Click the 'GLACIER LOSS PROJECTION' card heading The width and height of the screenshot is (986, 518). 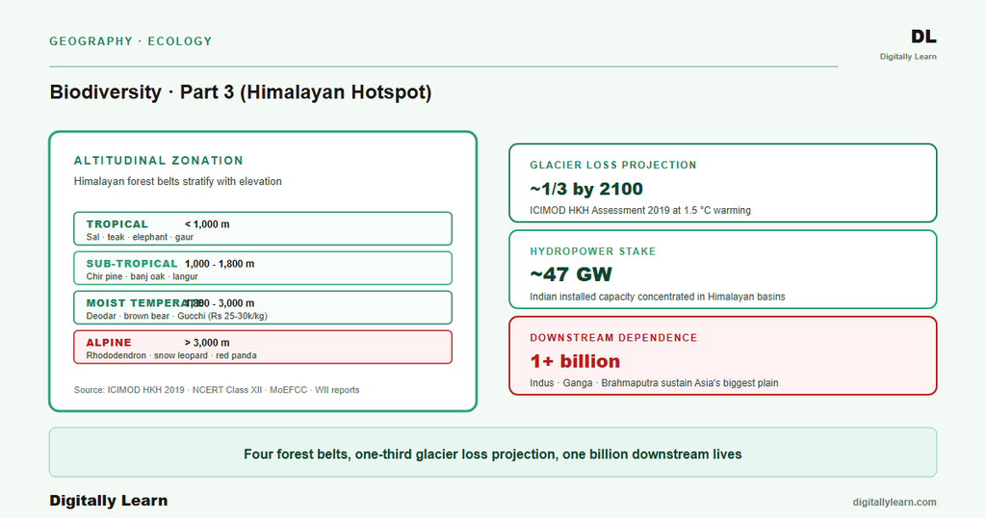tap(613, 166)
